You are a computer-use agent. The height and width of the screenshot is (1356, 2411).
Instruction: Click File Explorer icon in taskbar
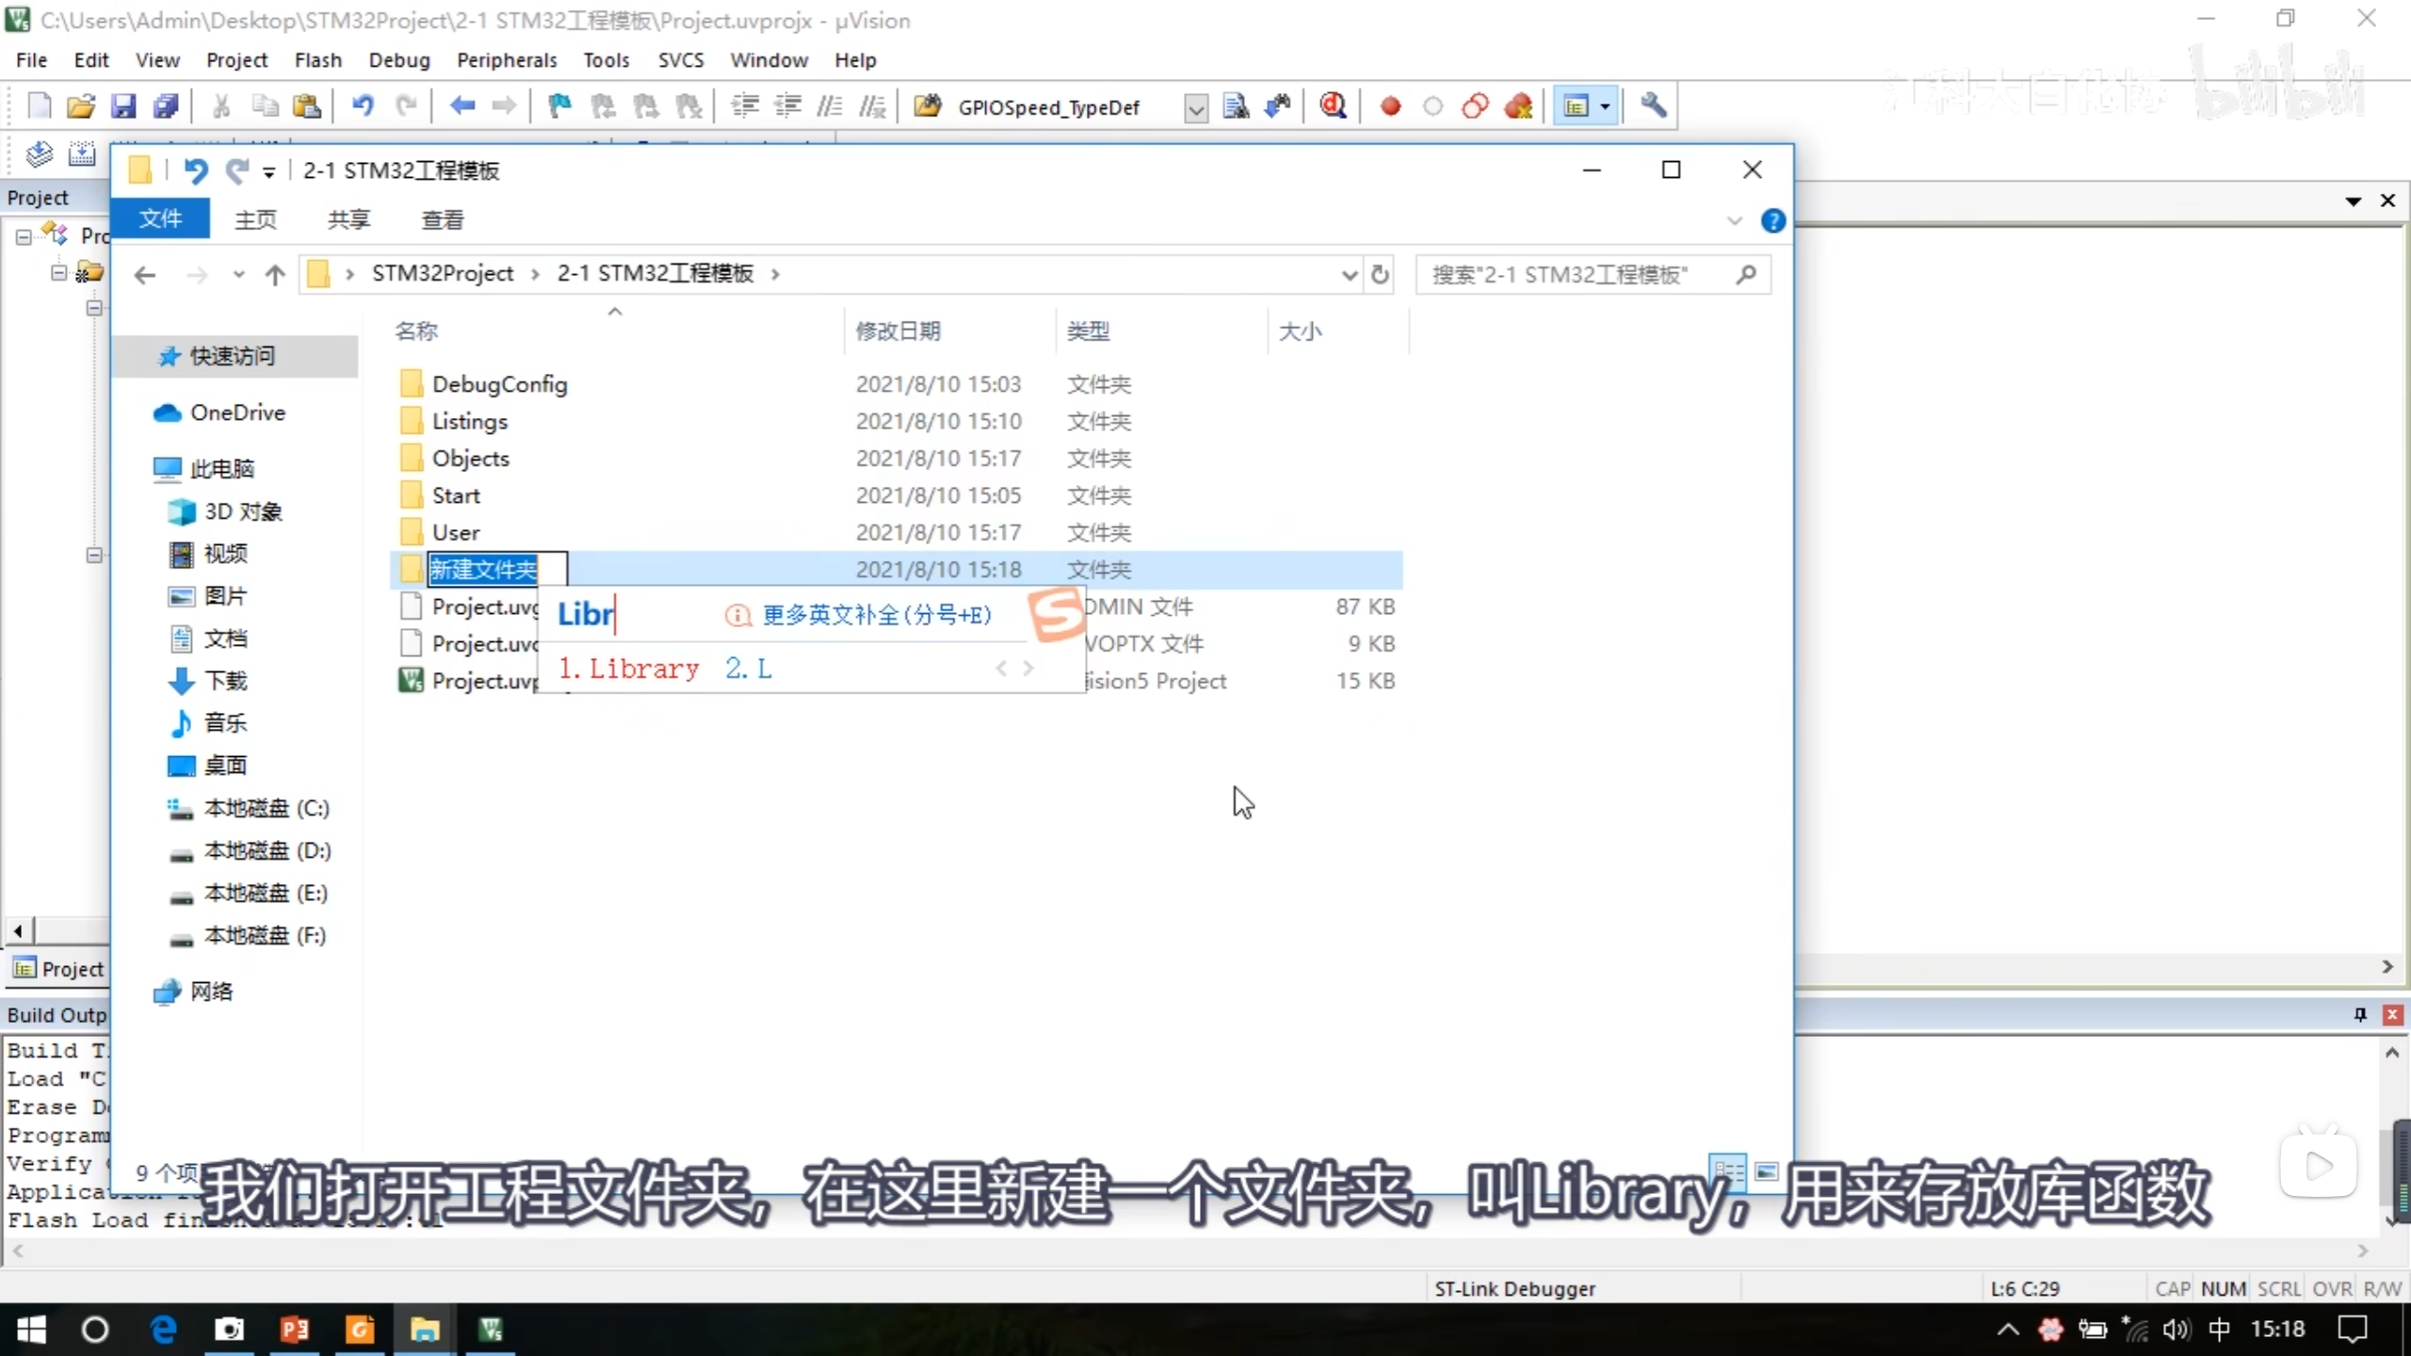(425, 1330)
